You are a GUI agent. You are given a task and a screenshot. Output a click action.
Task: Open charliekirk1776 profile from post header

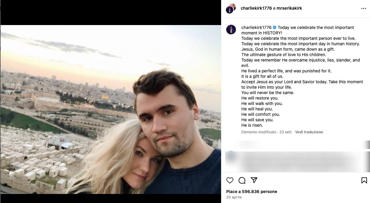[x=256, y=8]
